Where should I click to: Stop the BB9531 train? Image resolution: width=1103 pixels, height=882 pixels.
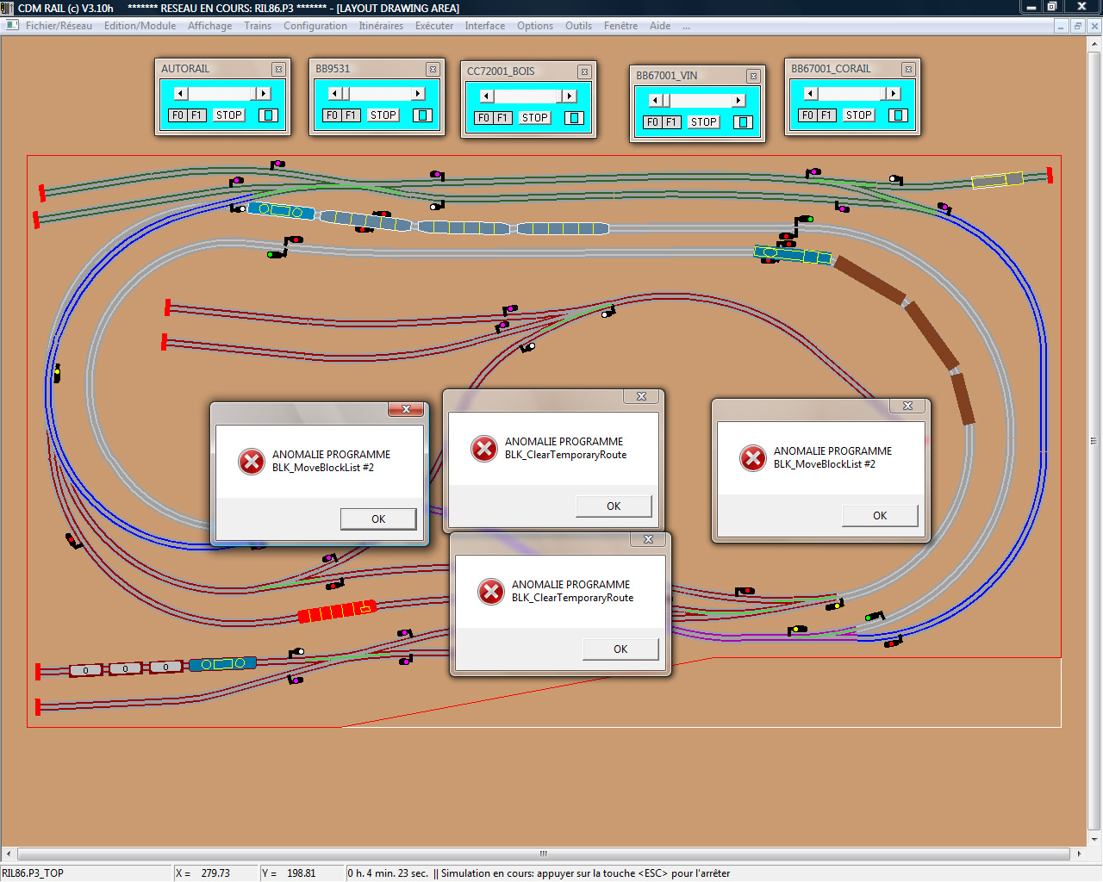point(383,115)
